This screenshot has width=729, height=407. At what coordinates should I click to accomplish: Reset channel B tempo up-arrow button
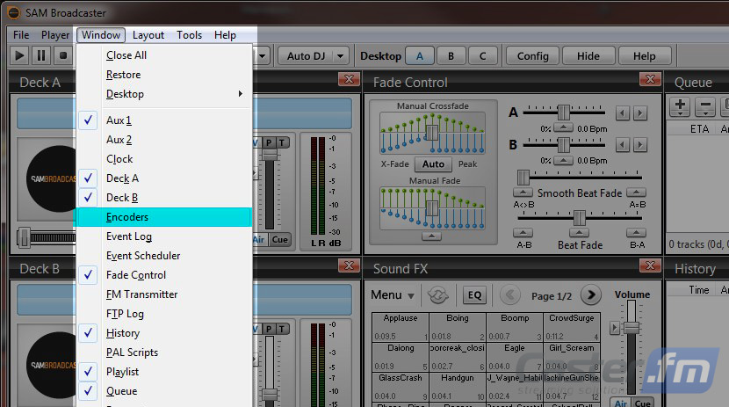(x=564, y=160)
